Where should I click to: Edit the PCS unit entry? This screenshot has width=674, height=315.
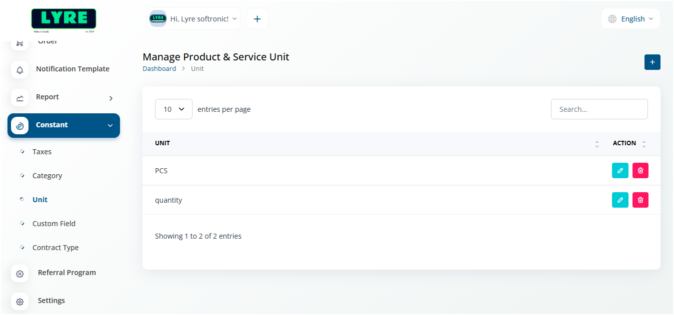click(x=620, y=171)
